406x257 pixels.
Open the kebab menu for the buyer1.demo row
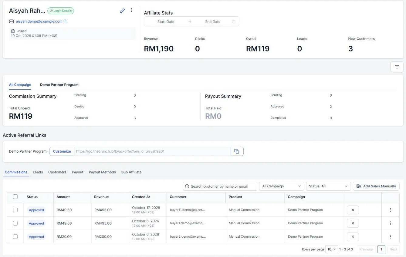(x=391, y=223)
